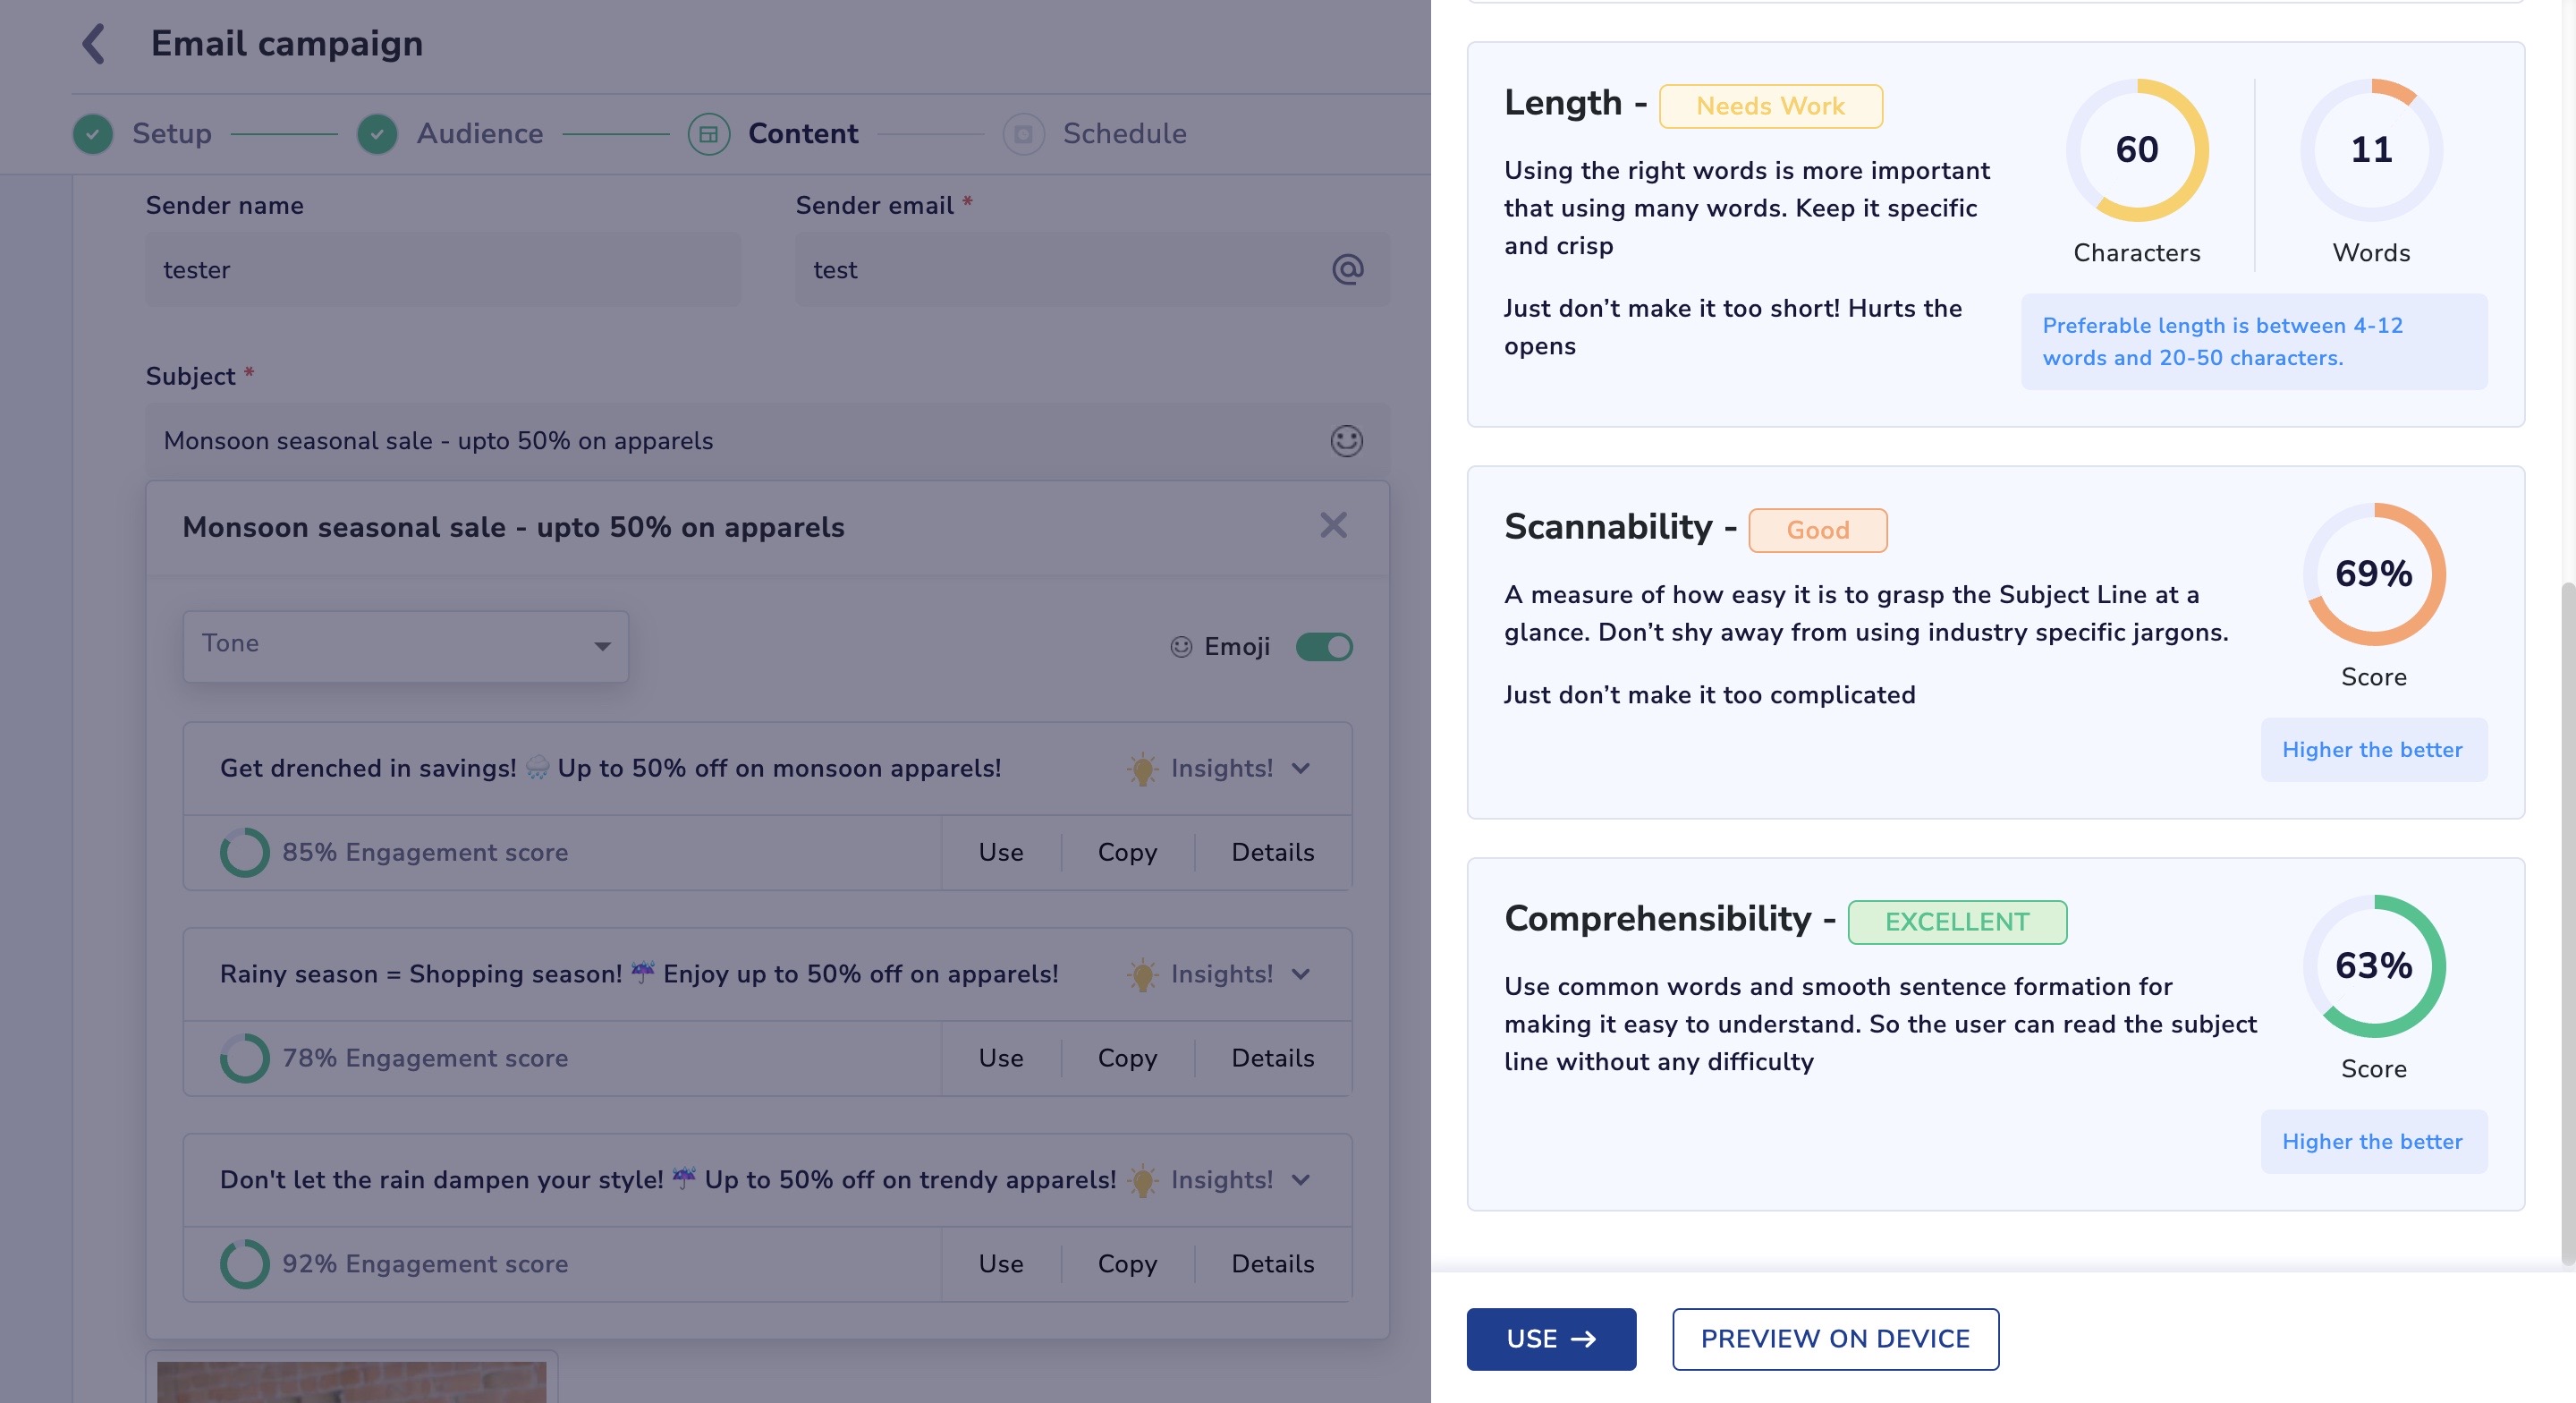The image size is (2576, 1403).
Task: Click the Sender name input field
Action: tap(443, 270)
